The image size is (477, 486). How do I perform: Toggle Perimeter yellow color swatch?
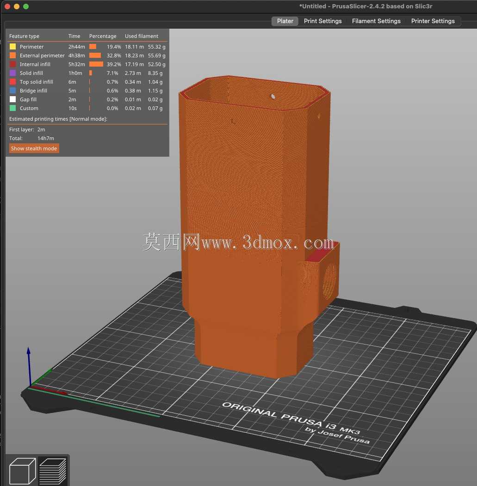[12, 47]
